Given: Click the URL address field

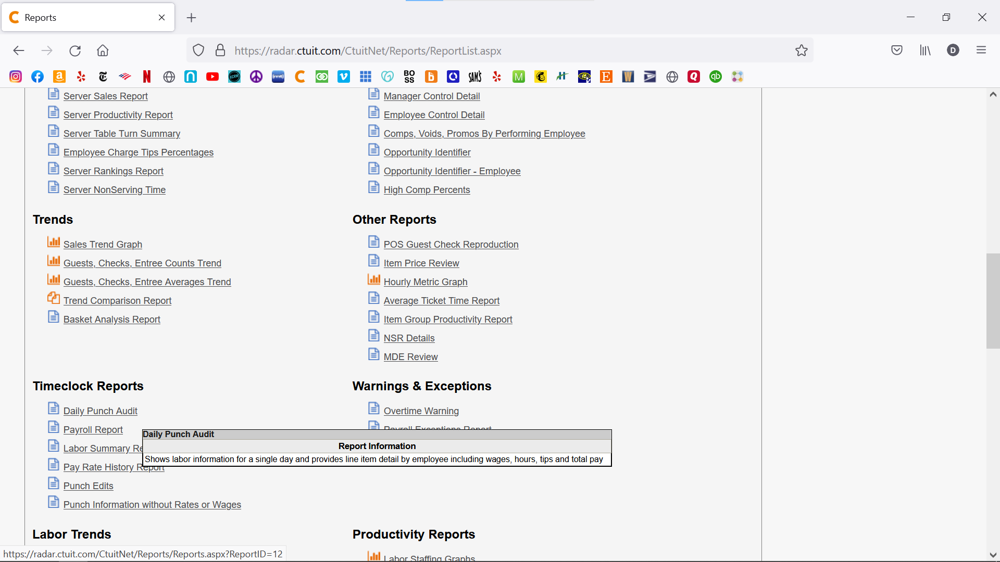Looking at the screenshot, I should [469, 51].
